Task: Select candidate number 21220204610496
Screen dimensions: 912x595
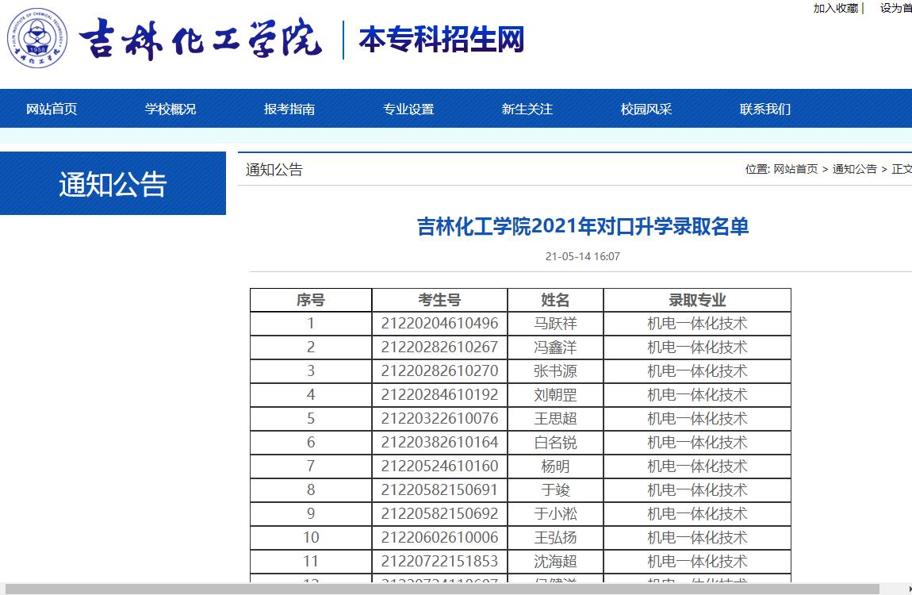Action: point(439,324)
